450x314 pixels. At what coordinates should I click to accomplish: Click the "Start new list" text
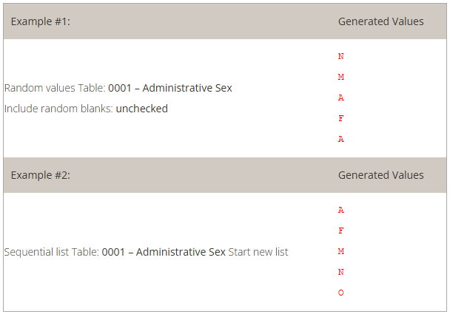[258, 252]
